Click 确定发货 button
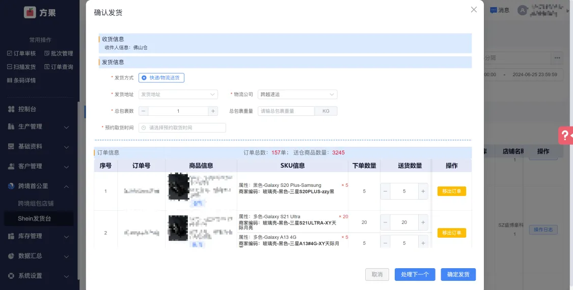Image resolution: width=573 pixels, height=290 pixels. click(x=458, y=274)
